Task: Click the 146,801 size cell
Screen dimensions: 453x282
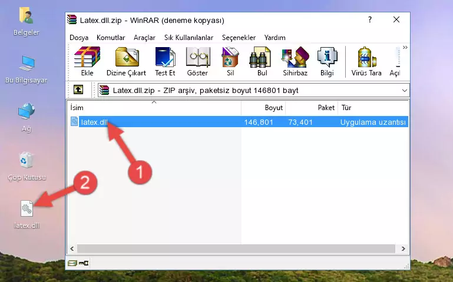Action: [259, 122]
